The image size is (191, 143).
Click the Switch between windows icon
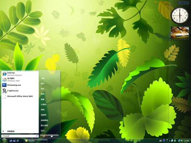[14, 141]
